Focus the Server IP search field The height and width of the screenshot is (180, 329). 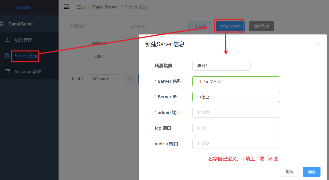click(156, 26)
